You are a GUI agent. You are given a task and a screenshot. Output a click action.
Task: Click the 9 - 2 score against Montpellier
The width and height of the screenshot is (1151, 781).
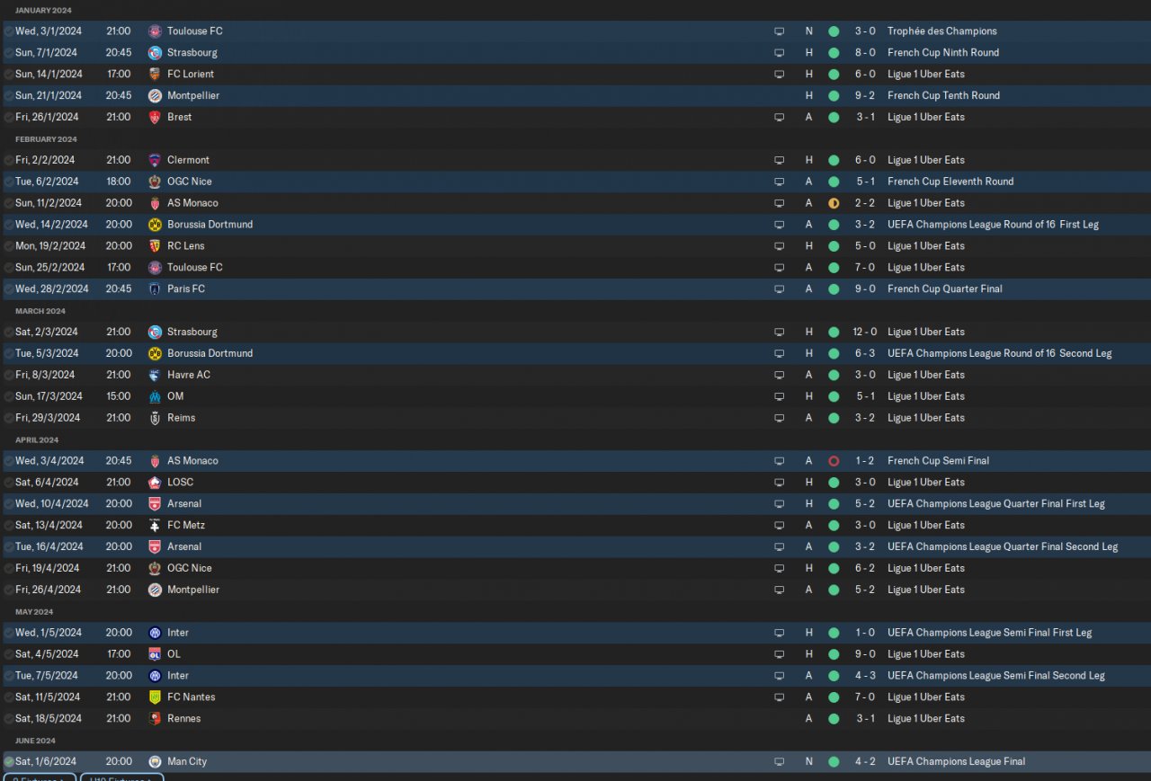click(x=865, y=96)
